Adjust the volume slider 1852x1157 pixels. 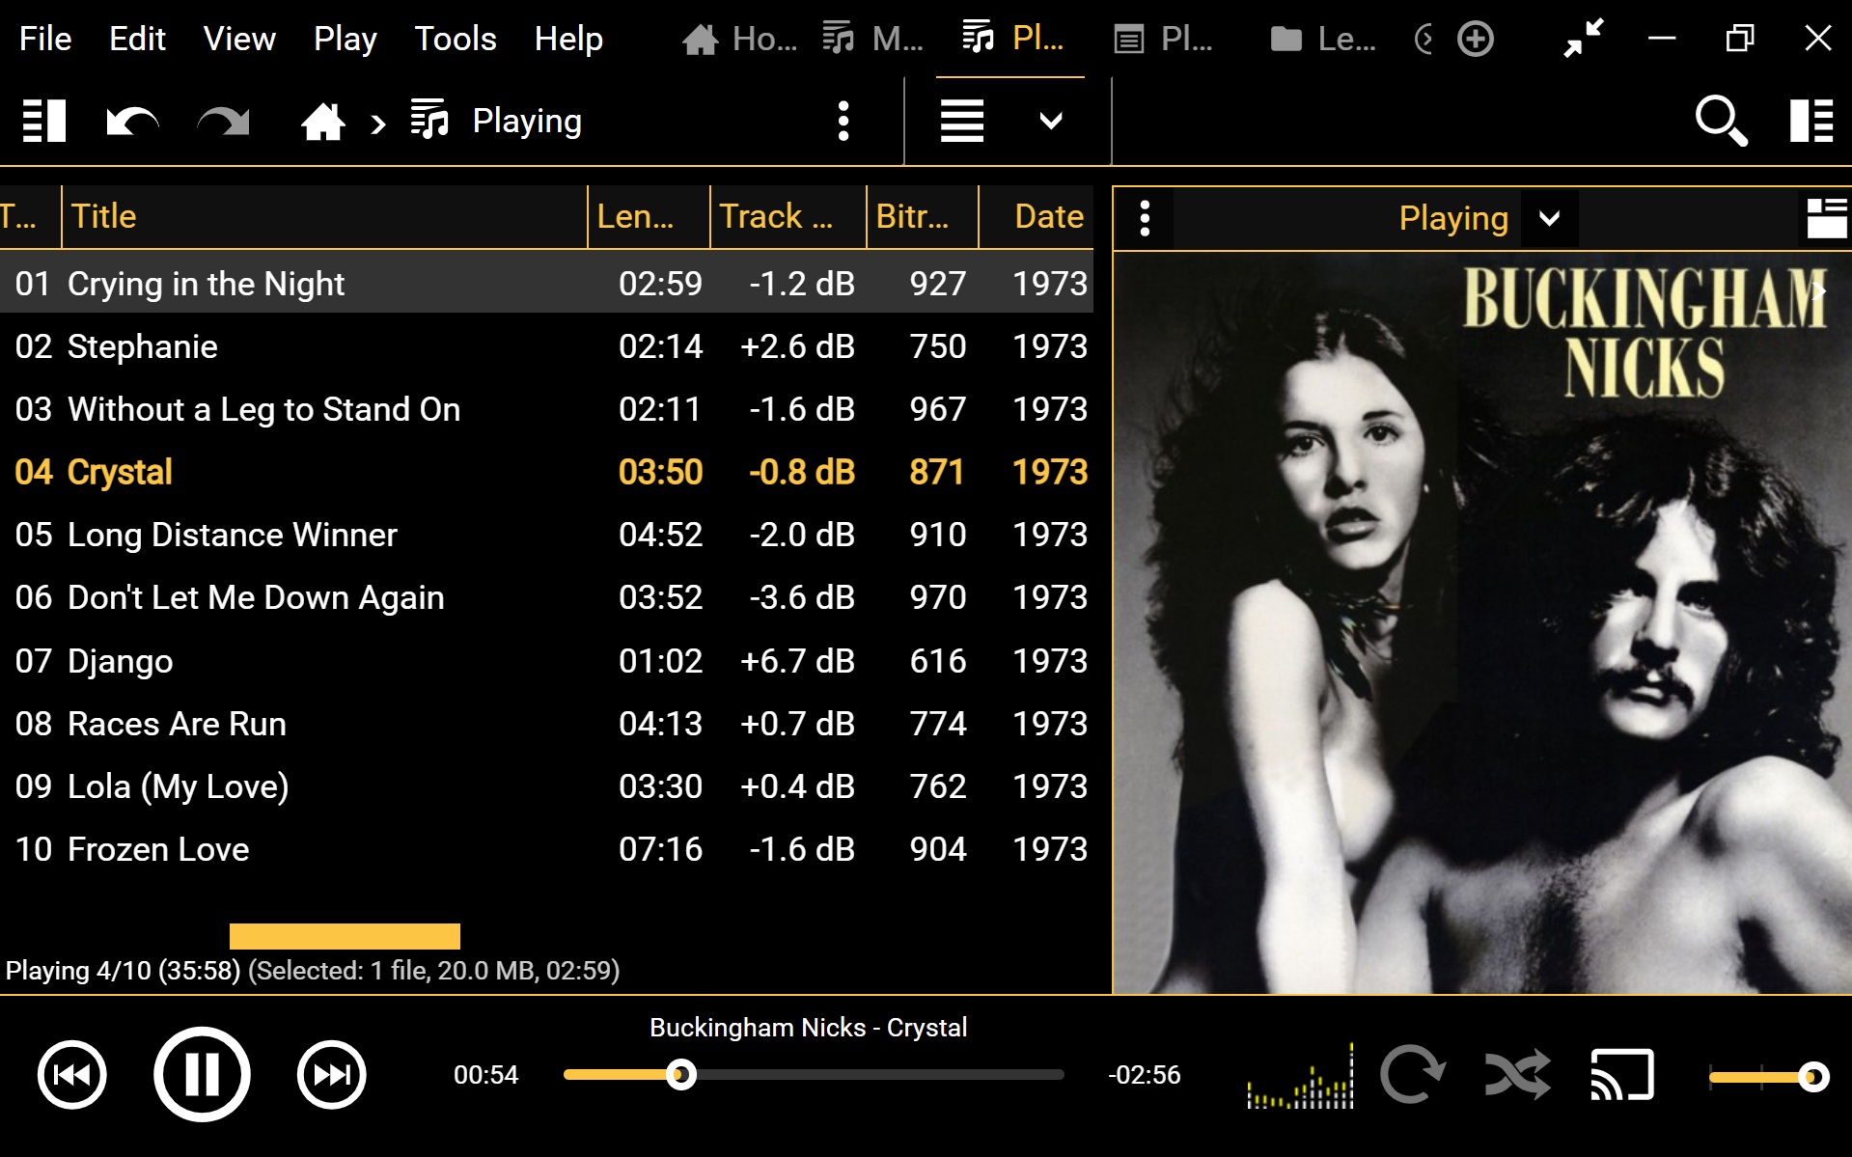tap(1768, 1076)
